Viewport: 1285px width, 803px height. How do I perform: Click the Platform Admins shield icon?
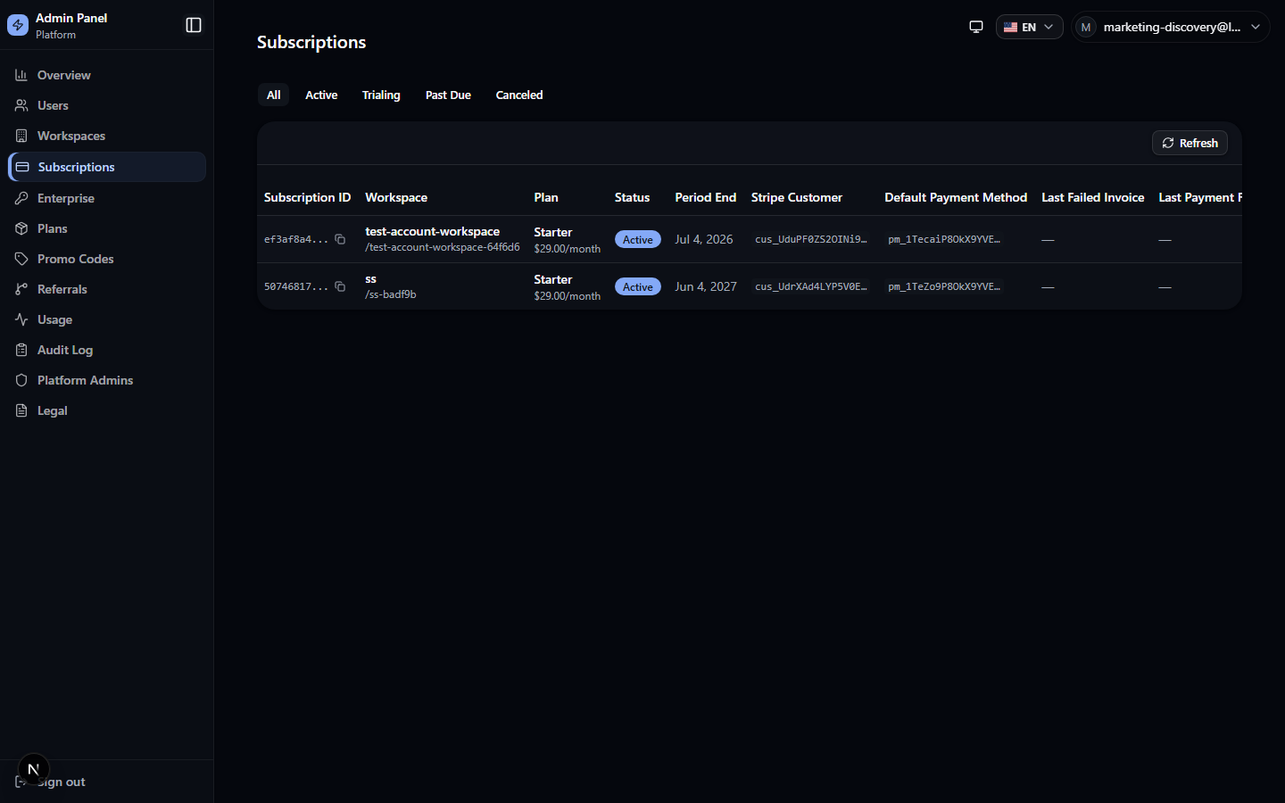pyautogui.click(x=21, y=380)
